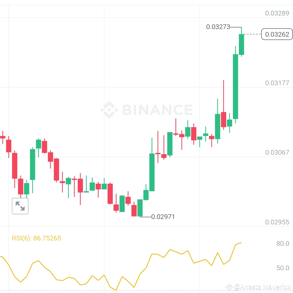The height and width of the screenshot is (293, 293).
Task: Open the current price tag 0.03262
Action: (x=277, y=34)
